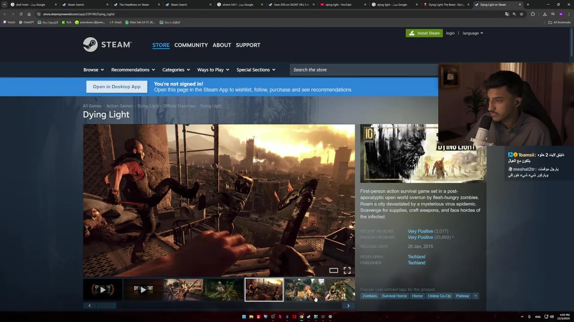Expand the Ways to Play dropdown
The image size is (574, 322).
[213, 70]
